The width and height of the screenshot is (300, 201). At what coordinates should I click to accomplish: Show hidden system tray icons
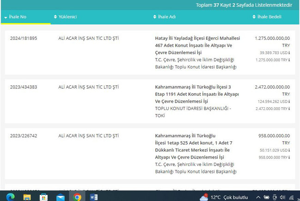[259, 197]
